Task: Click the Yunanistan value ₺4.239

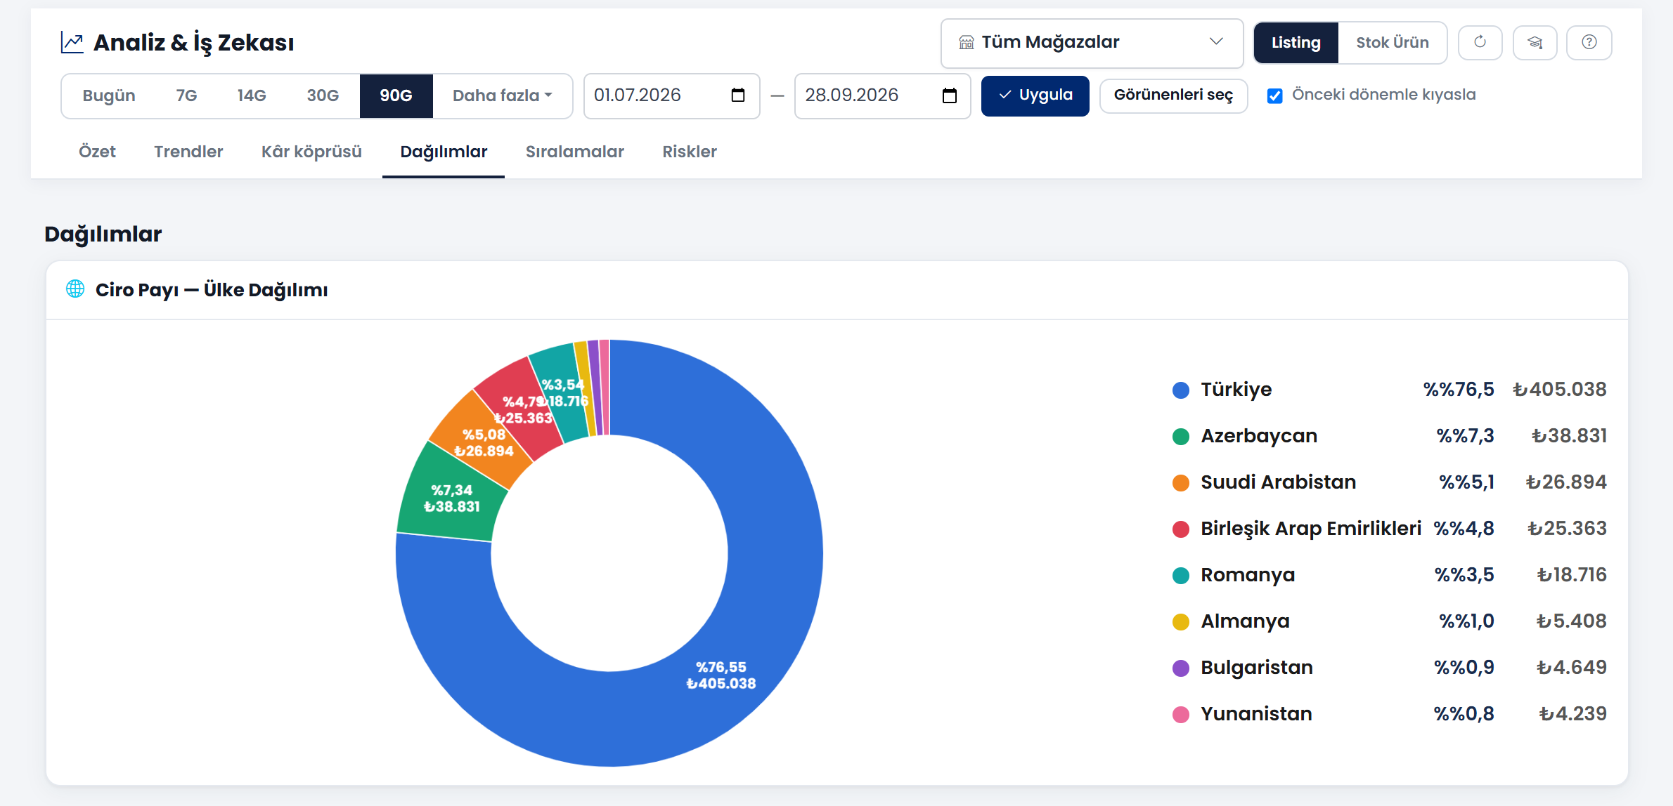Action: 1572,714
